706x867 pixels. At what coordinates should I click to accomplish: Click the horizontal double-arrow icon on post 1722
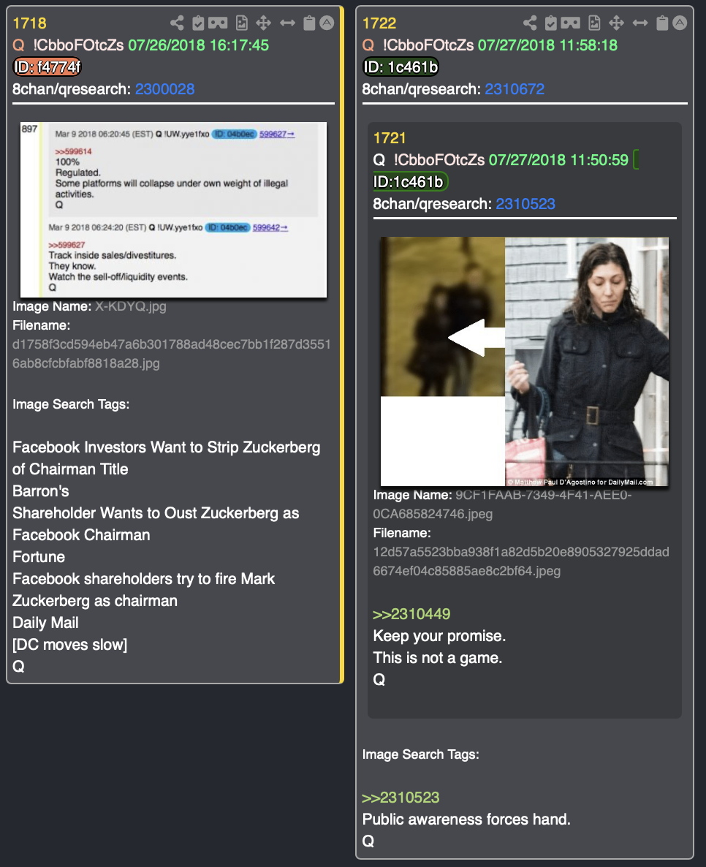click(640, 23)
